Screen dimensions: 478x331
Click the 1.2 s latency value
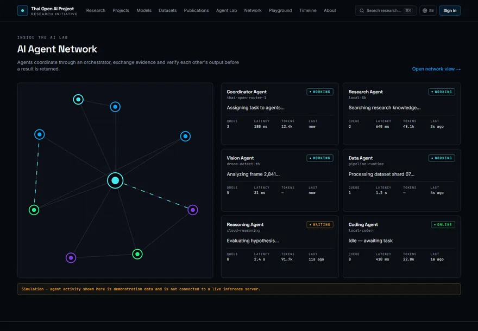pos(381,193)
